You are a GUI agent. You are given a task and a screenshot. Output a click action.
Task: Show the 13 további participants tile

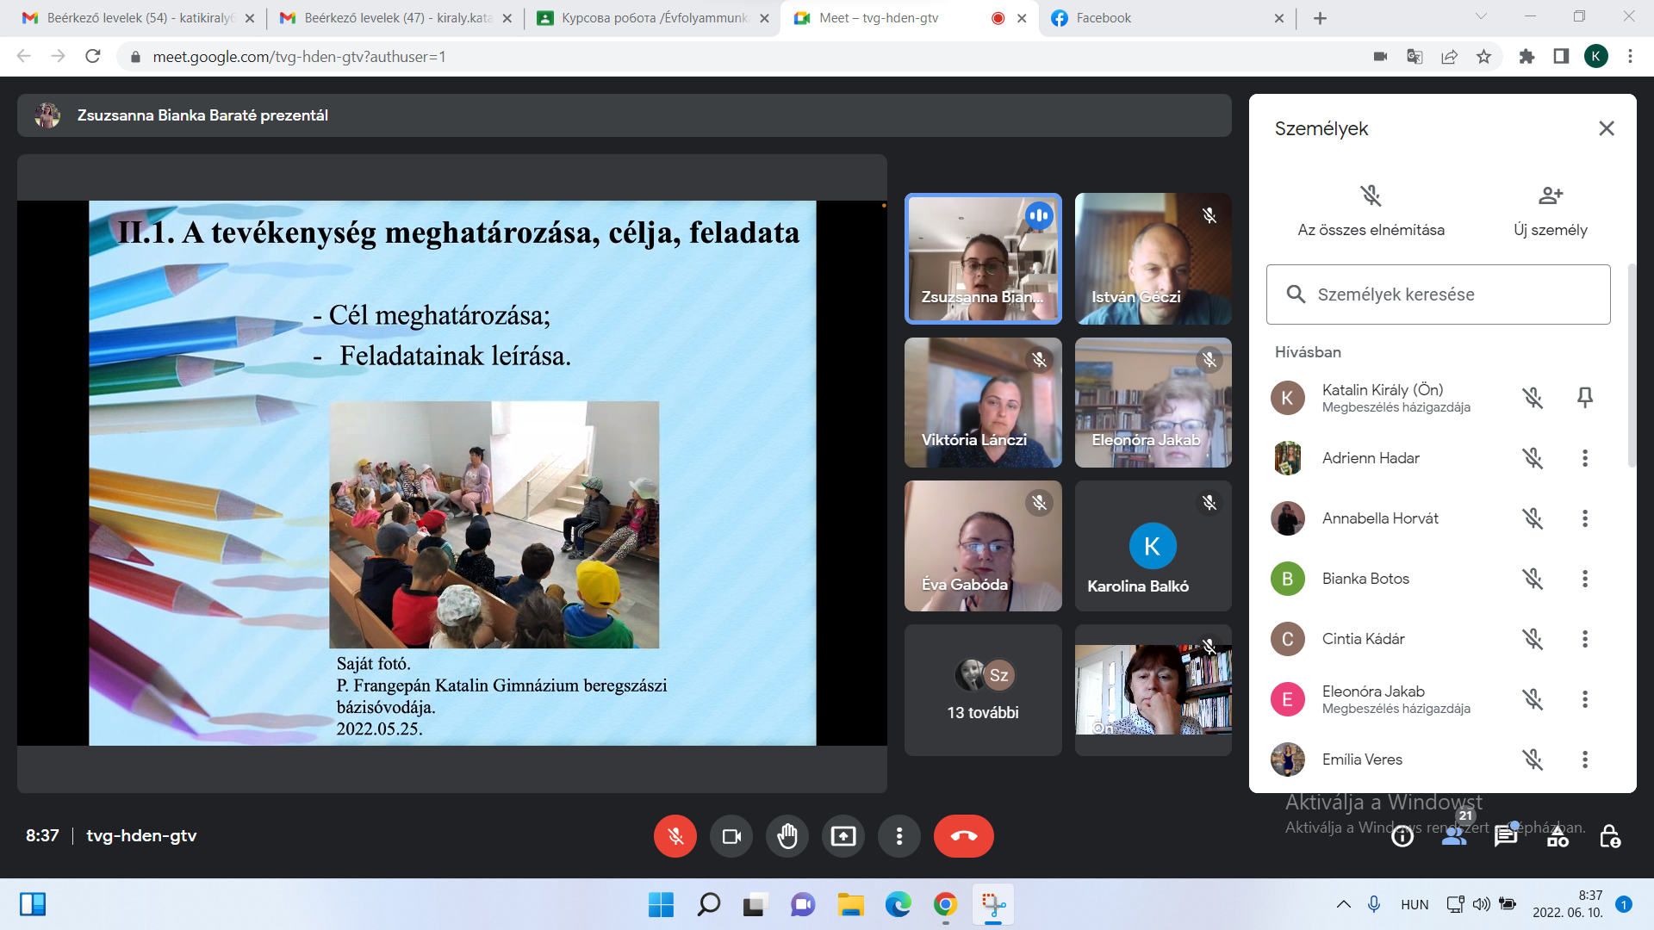983,690
